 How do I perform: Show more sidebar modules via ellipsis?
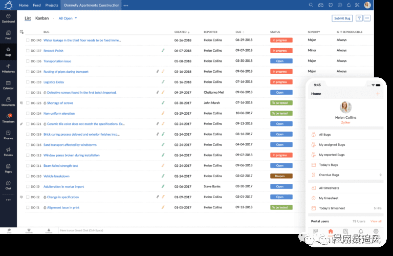click(x=8, y=200)
